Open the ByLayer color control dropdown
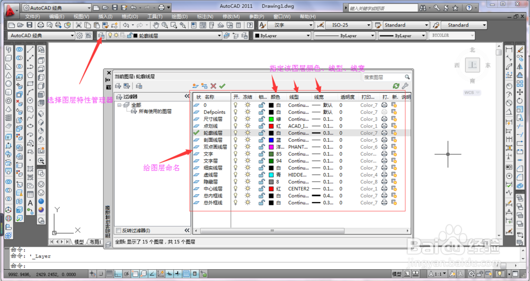This screenshot has width=530, height=281. pyautogui.click(x=308, y=35)
